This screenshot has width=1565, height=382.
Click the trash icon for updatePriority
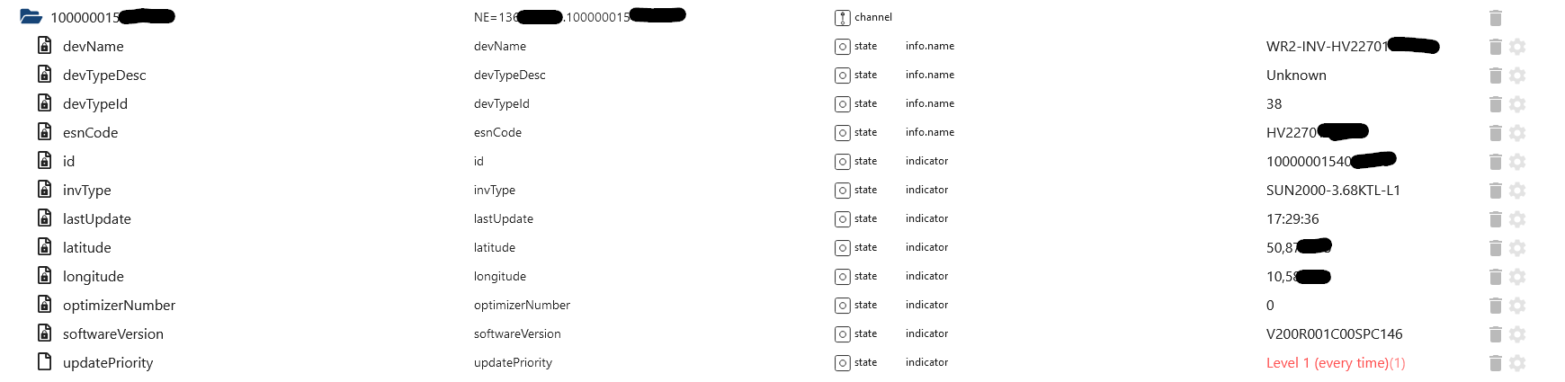click(1495, 363)
